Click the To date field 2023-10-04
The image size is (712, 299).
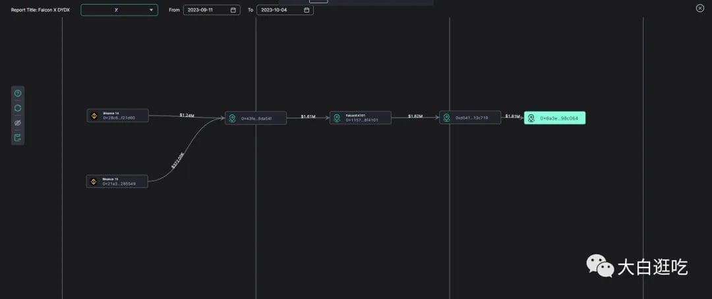(285, 10)
